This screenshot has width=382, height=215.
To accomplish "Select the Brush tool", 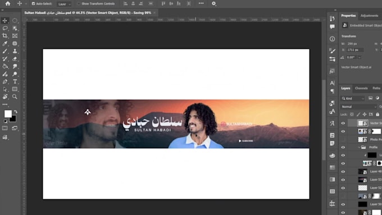I will pos(5,51).
